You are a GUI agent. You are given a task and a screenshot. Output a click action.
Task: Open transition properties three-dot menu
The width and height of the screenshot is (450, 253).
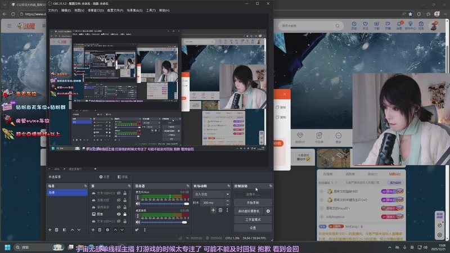point(227,210)
